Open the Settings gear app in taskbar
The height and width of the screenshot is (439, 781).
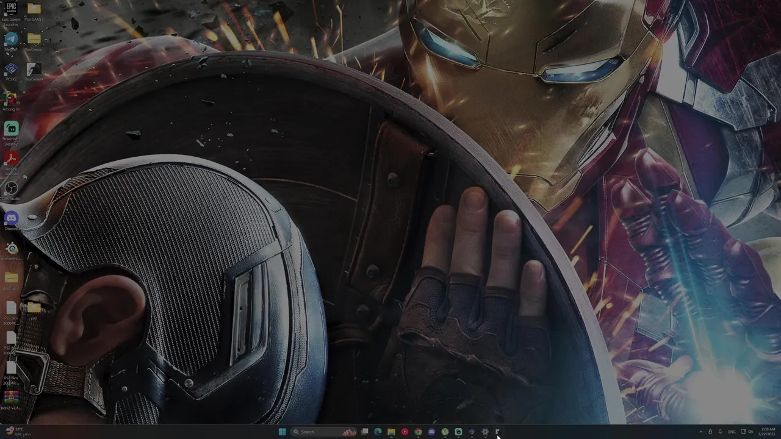point(485,432)
